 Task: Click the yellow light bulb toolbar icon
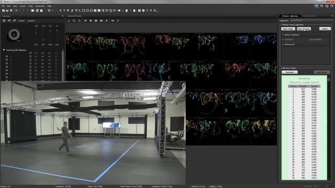click(151, 10)
